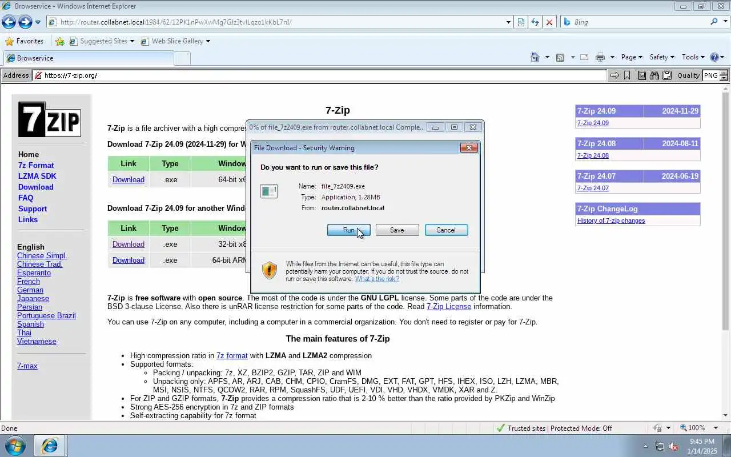Screen dimensions: 731x457
Task: Click the Browservice clipboard icon
Action: pos(666,75)
